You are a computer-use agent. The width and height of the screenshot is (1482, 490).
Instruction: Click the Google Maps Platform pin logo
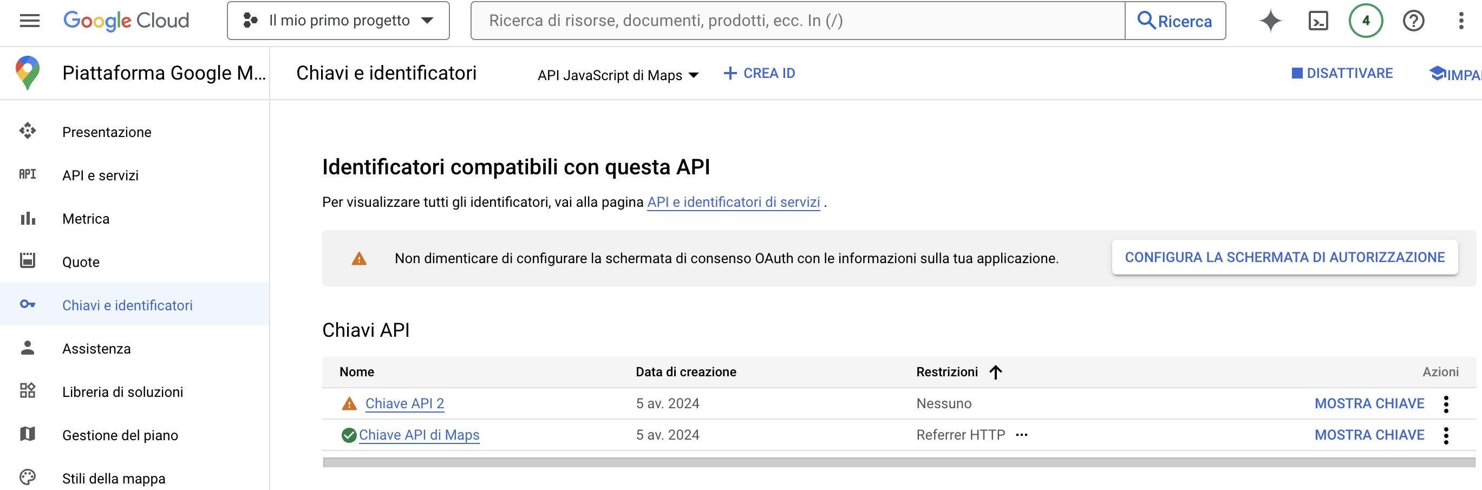(x=28, y=73)
